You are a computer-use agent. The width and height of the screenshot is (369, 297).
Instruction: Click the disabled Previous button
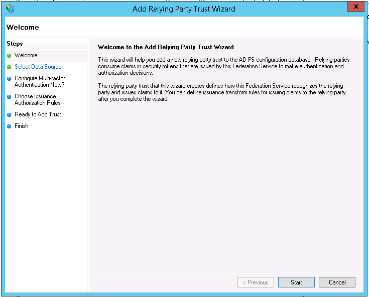[x=256, y=282]
